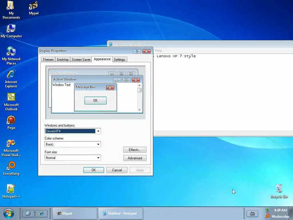Click the 8:49 AM clock in tray
Image resolution: width=293 pixels, height=220 pixels.
[280, 210]
